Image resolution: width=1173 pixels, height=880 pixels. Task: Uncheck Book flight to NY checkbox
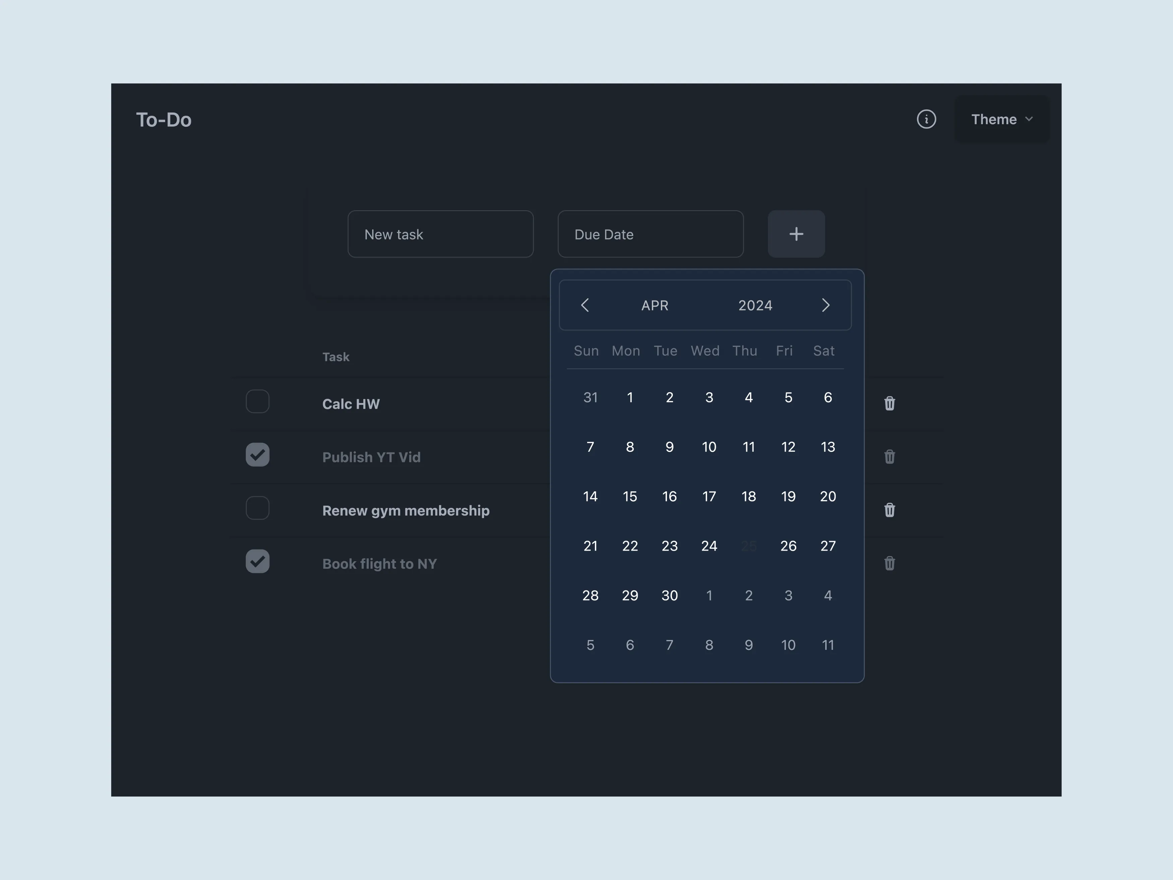(258, 562)
